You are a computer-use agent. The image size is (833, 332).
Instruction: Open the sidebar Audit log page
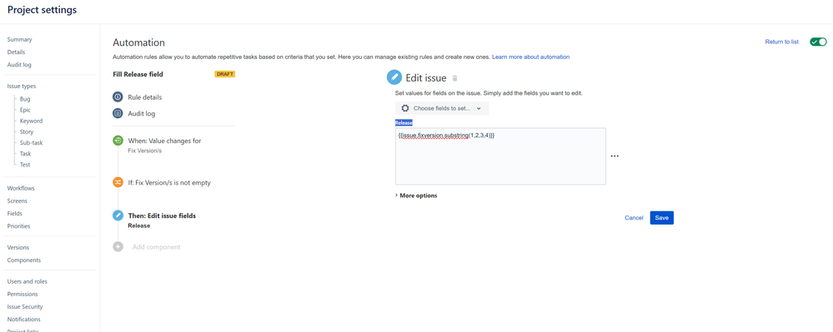click(19, 65)
